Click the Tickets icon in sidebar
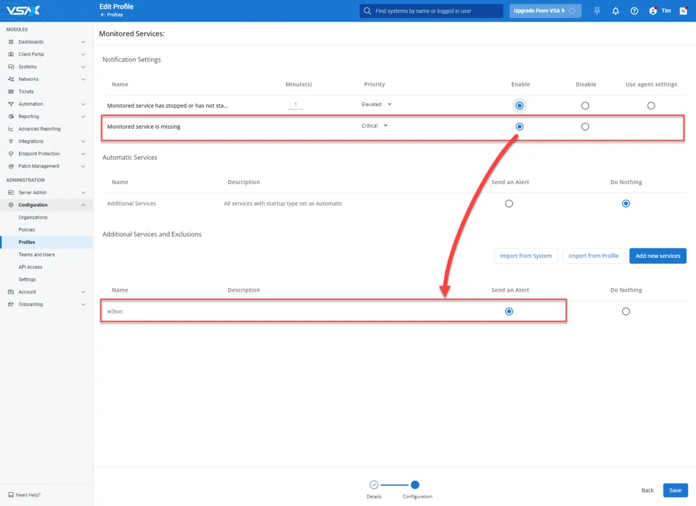Screen dimensions: 696x506 11,92
